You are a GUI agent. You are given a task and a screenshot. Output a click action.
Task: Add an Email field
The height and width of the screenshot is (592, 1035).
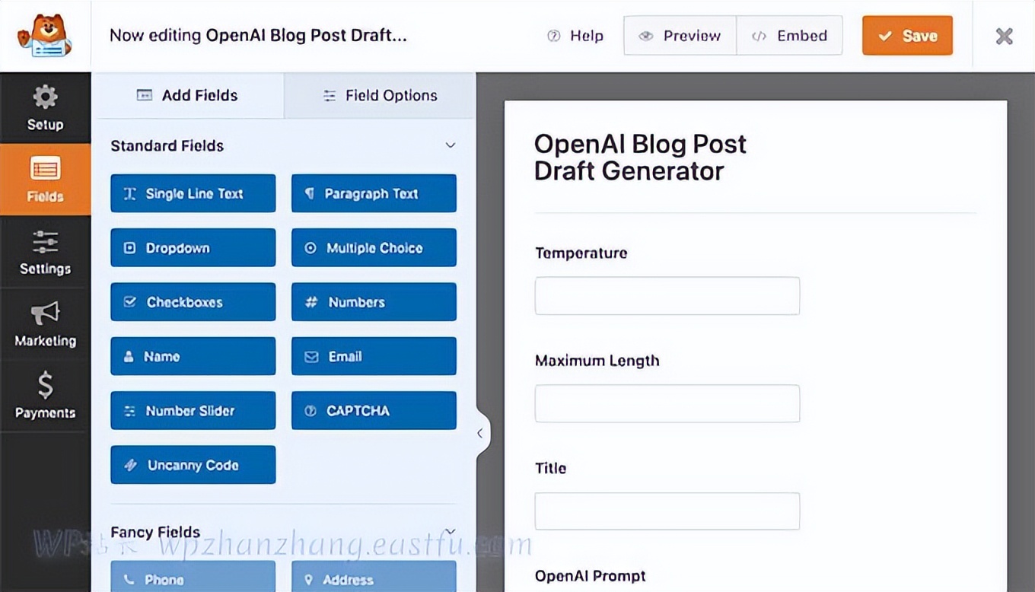374,356
